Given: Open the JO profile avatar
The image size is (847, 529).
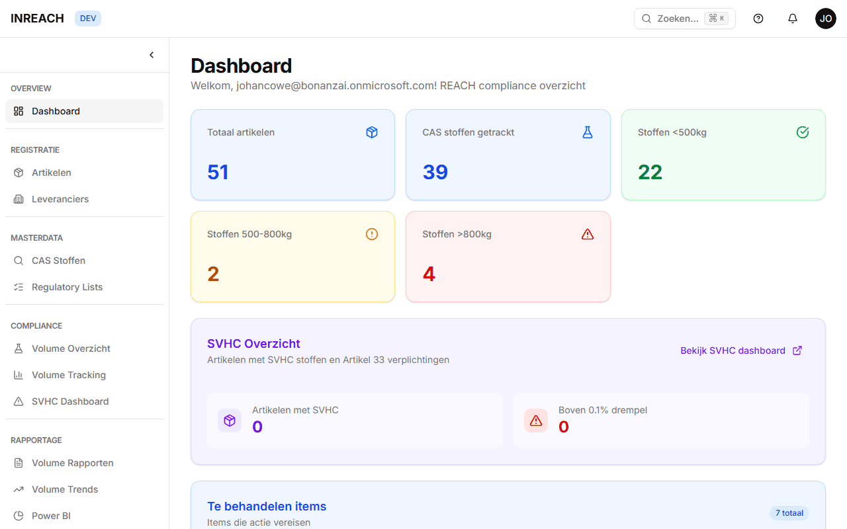Looking at the screenshot, I should (x=826, y=18).
